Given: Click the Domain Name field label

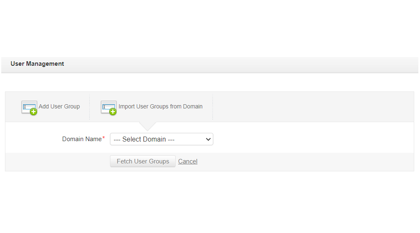Looking at the screenshot, I should [82, 139].
